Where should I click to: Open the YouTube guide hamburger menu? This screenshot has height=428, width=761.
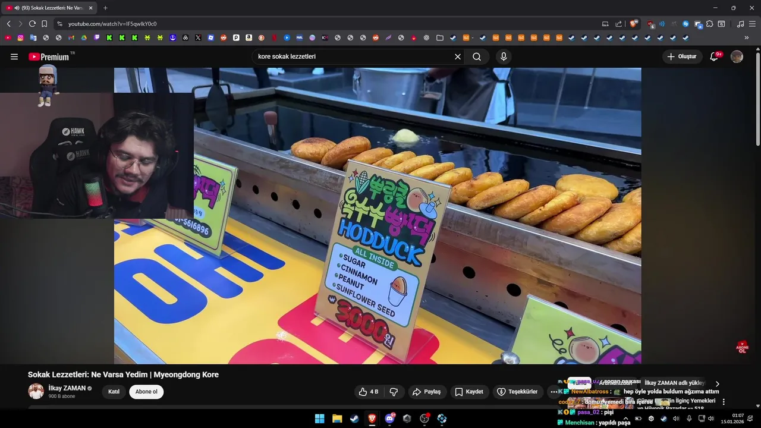14,56
